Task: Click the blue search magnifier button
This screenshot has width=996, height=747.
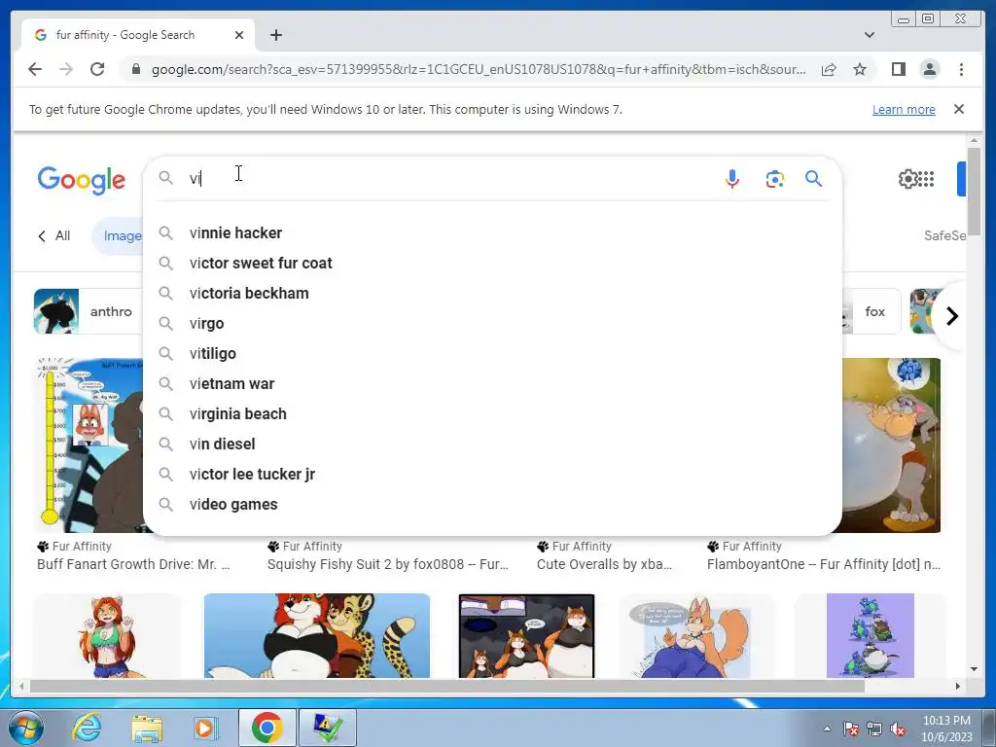Action: point(814,179)
